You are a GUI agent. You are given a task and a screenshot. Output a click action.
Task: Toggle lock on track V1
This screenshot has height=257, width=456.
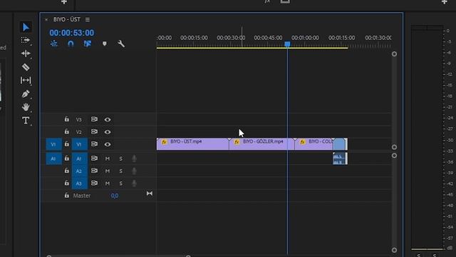pos(66,144)
